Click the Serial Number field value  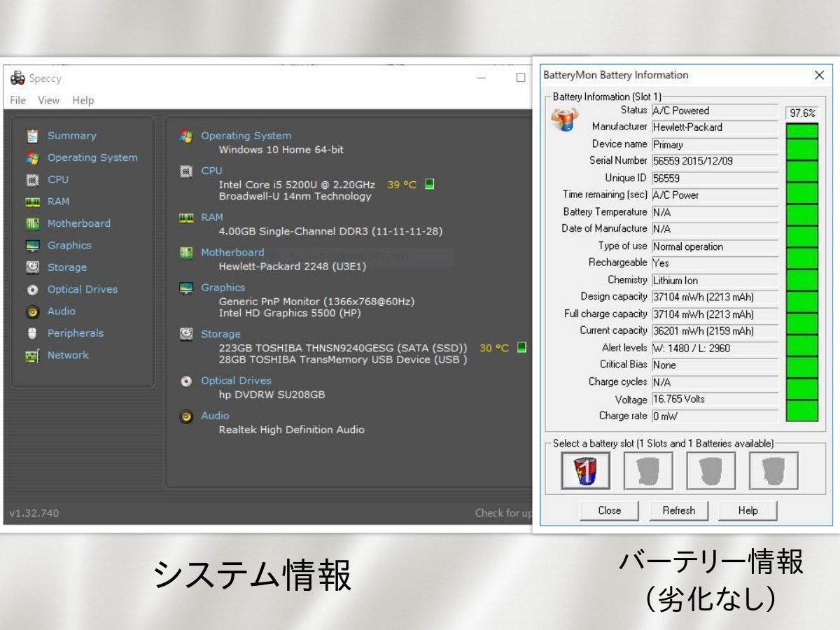(x=715, y=161)
